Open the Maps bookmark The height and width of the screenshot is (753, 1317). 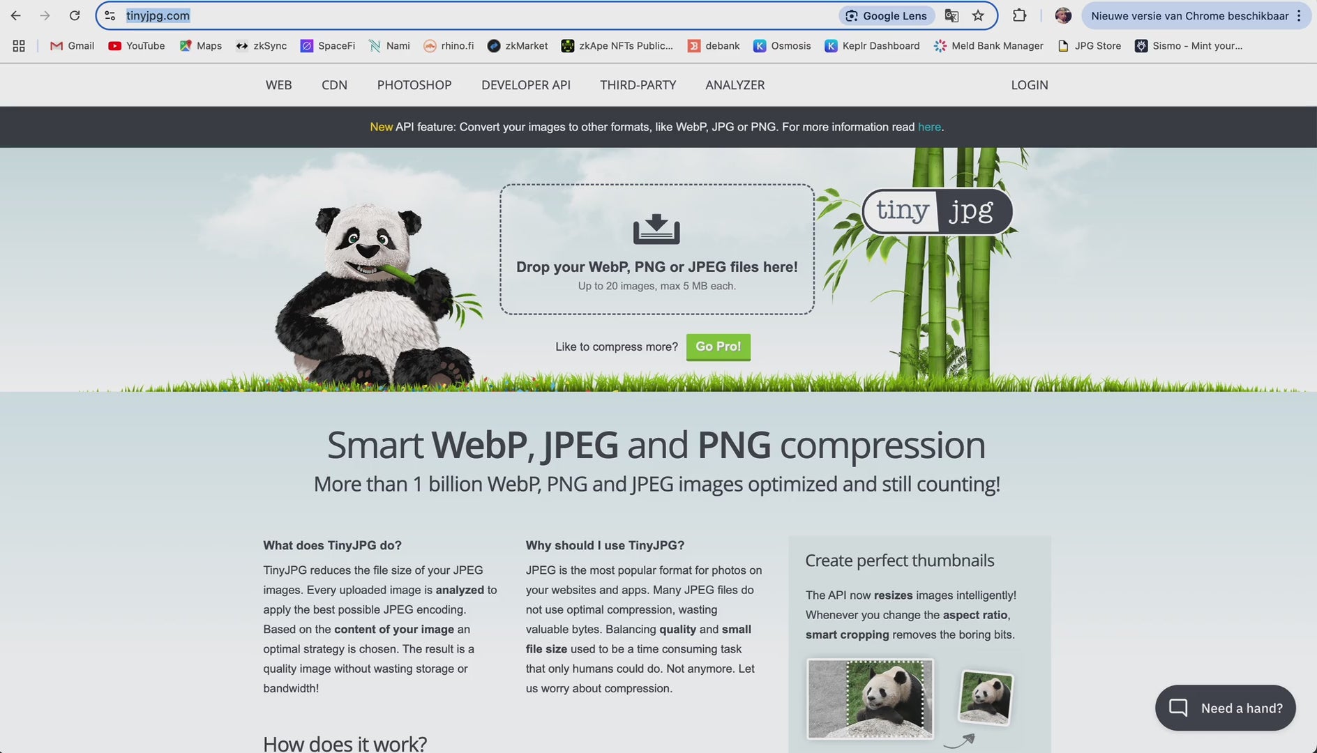point(201,46)
